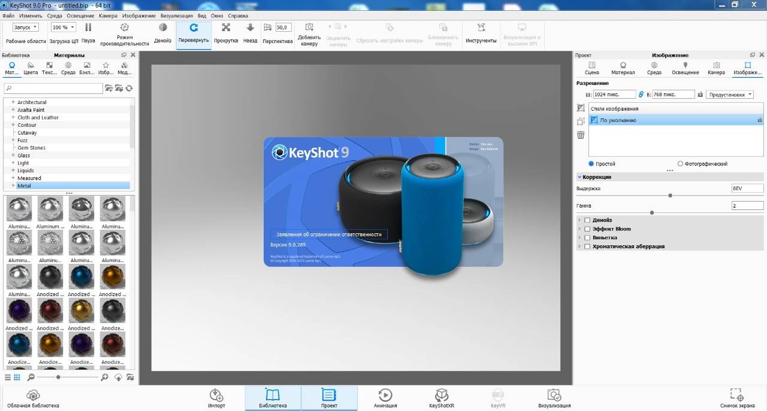The width and height of the screenshot is (767, 411).
Task: Click the library search field
Action: pos(53,89)
